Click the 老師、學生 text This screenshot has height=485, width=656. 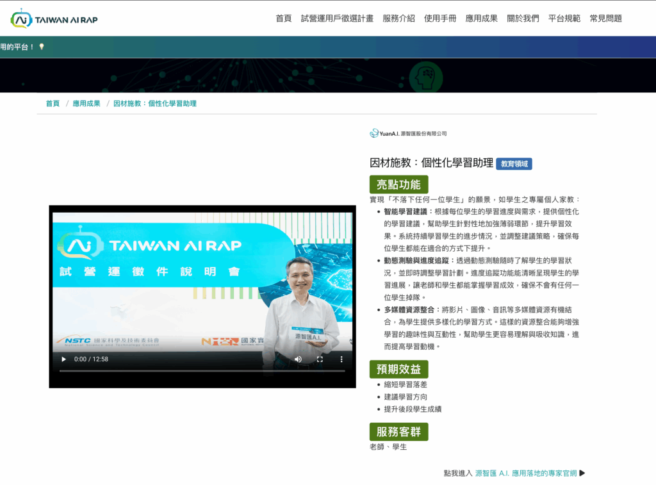pos(388,447)
